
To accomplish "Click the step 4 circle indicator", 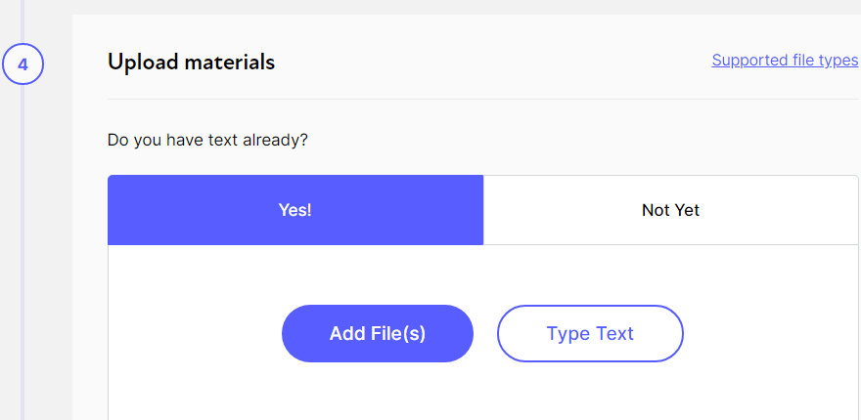I will [23, 63].
